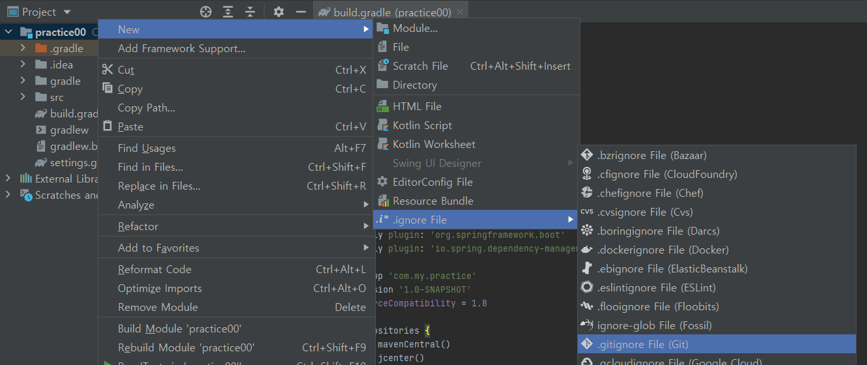Viewport: 867px width, 365px height.
Task: Choose Find in Files...
Action: tap(236, 167)
